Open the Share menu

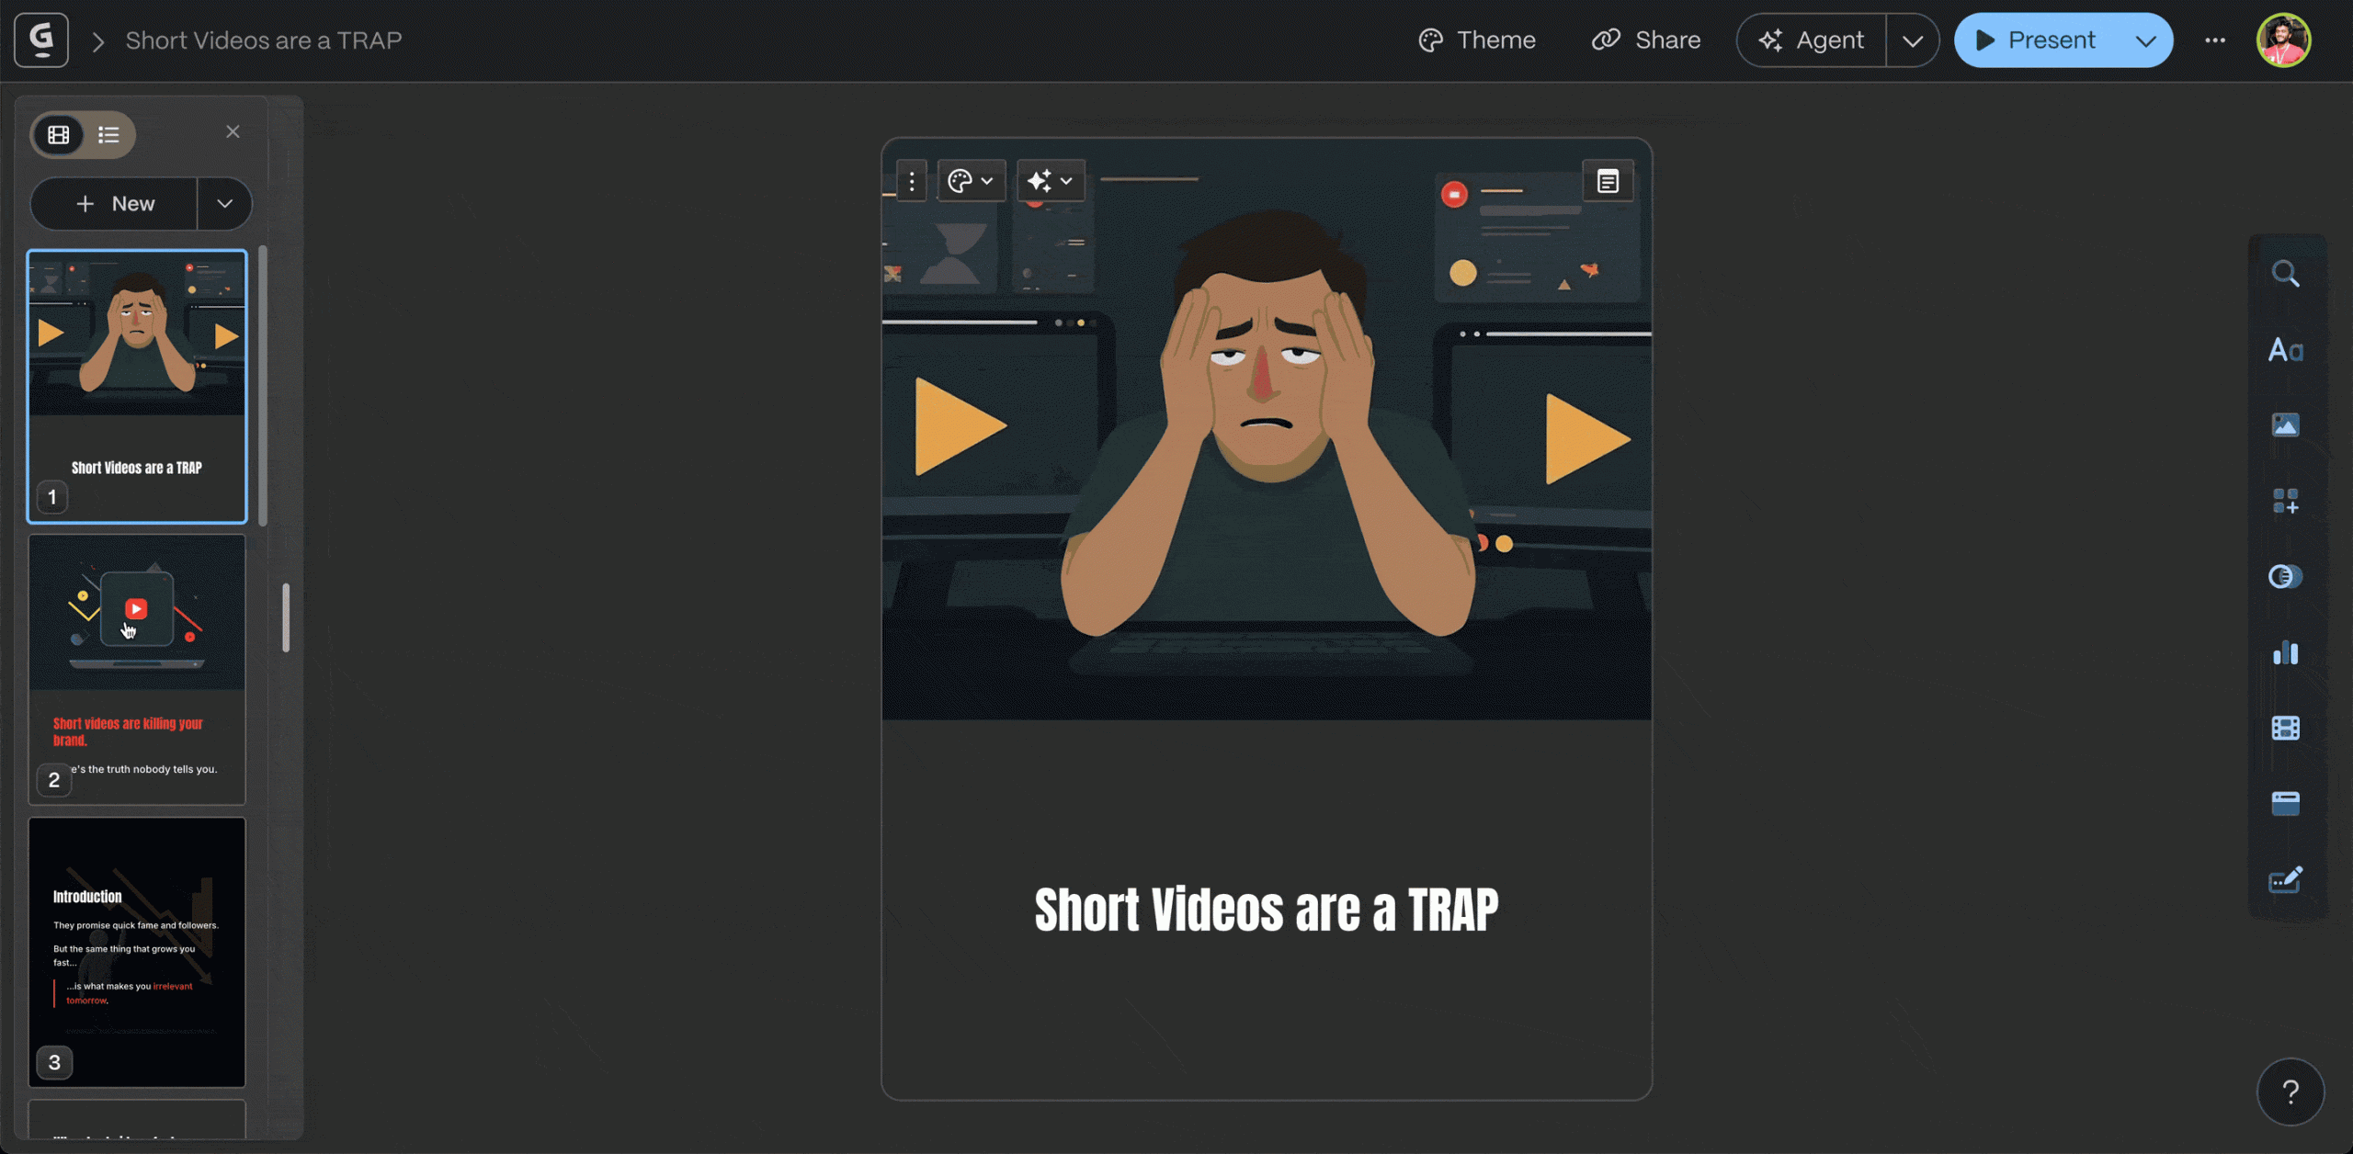coord(1646,40)
